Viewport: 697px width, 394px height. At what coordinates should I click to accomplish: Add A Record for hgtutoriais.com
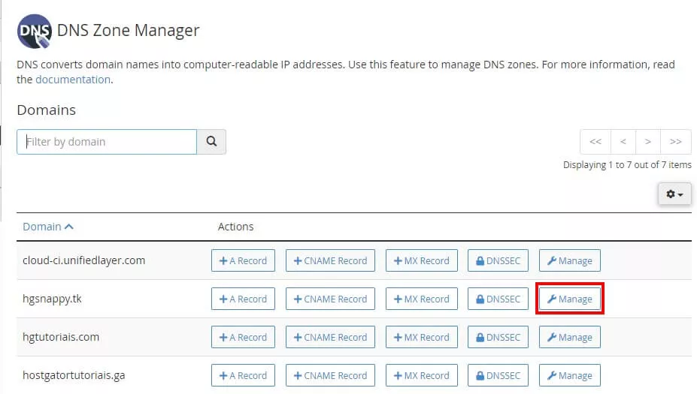[243, 337]
